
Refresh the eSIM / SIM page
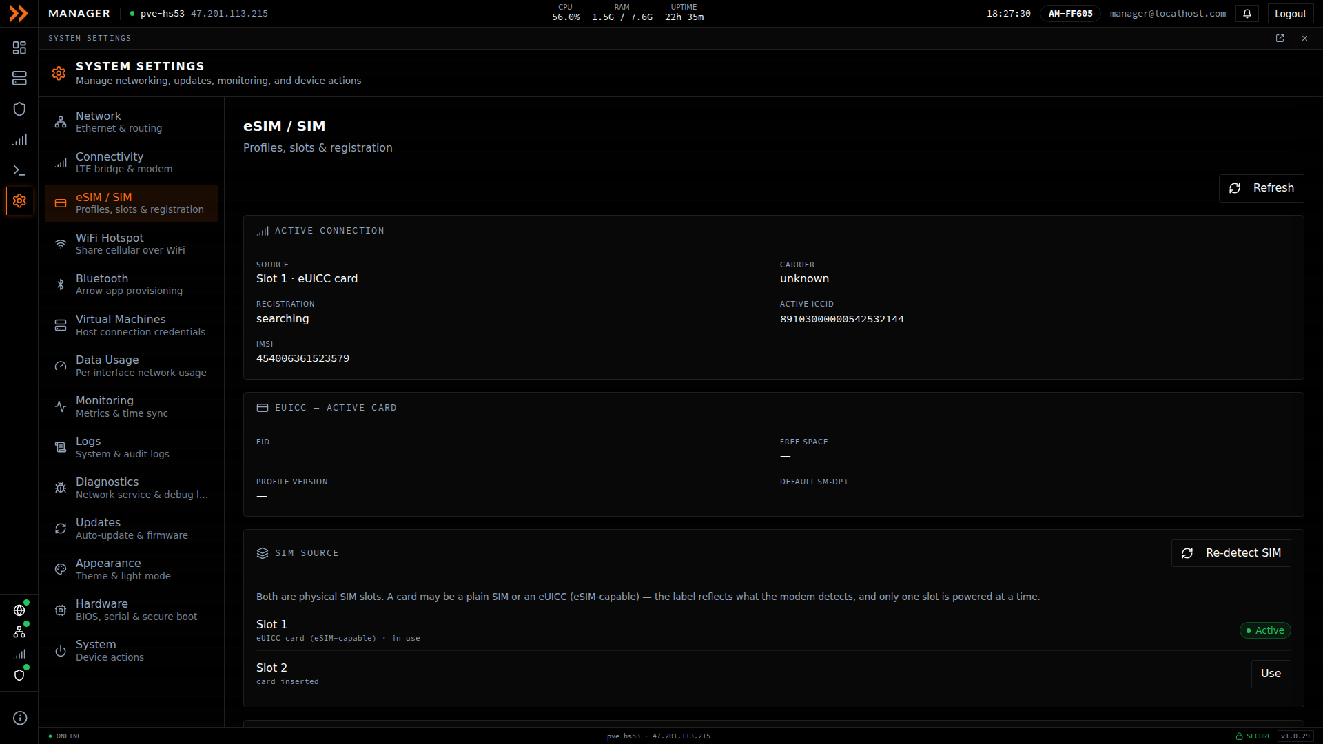click(x=1261, y=188)
